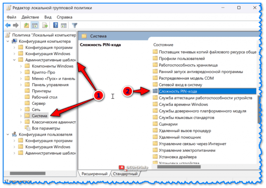Open the Действие menu
Viewport: 266px width, 188px height.
[29, 17]
